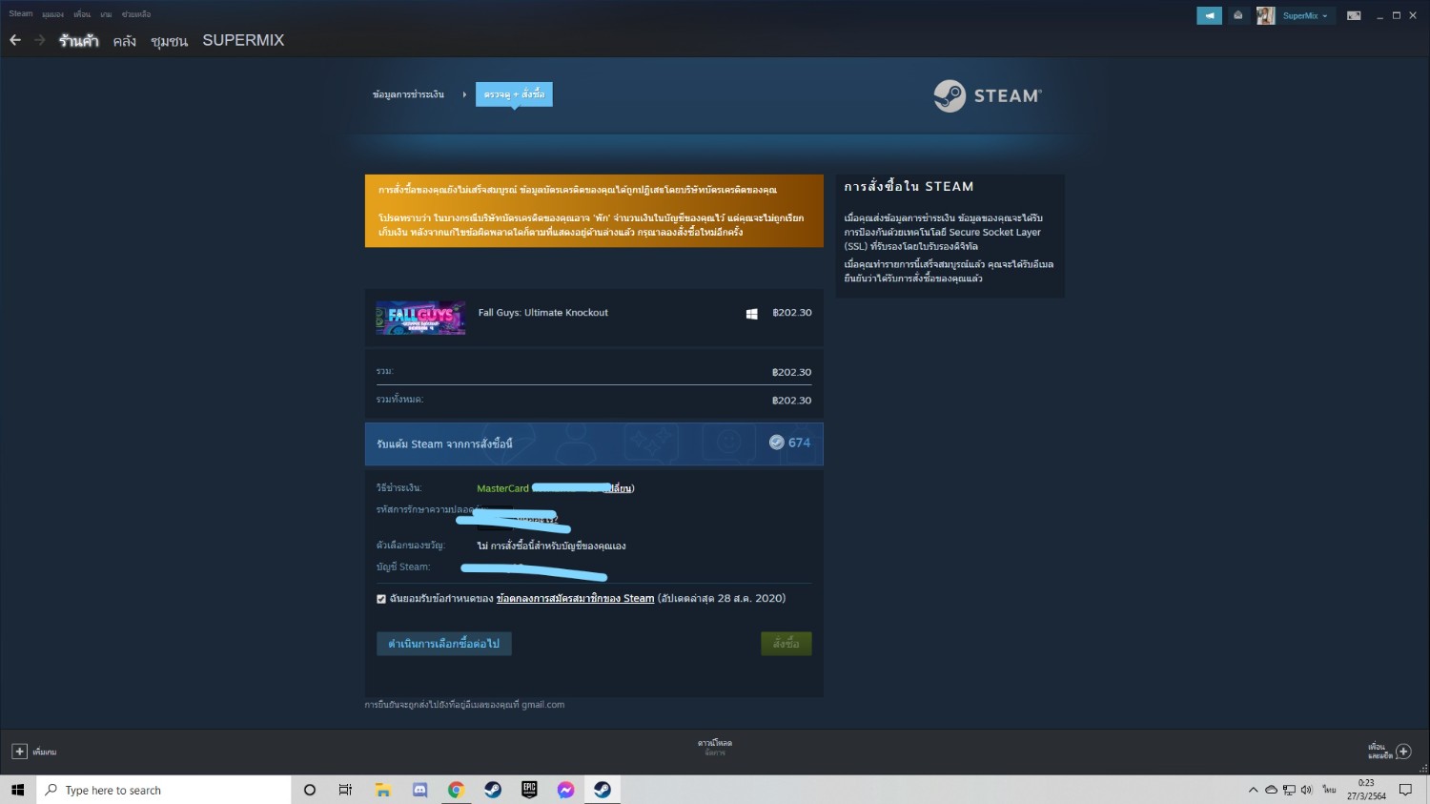Click the Type here to search box
1430x804 pixels.
(x=164, y=790)
